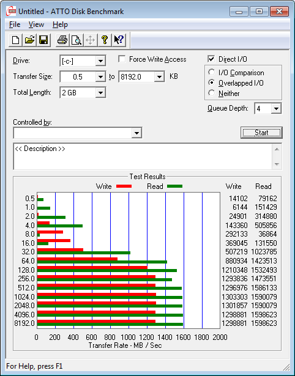Viewport: 295px width, 376px height.
Task: Click the green Read legend swatch
Action: [x=175, y=186]
